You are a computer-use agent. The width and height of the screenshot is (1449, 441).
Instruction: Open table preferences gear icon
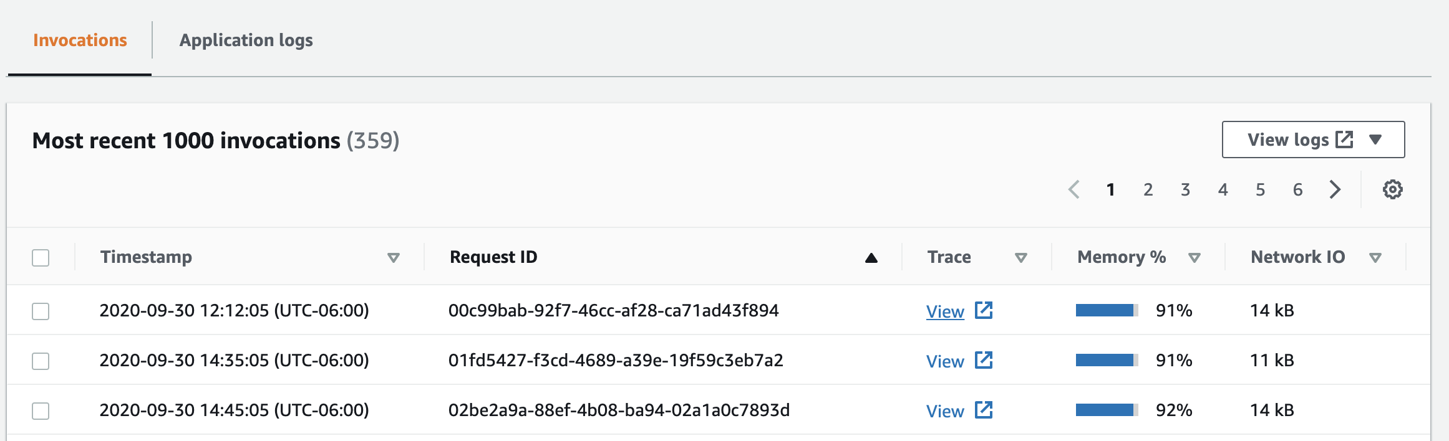tap(1392, 189)
